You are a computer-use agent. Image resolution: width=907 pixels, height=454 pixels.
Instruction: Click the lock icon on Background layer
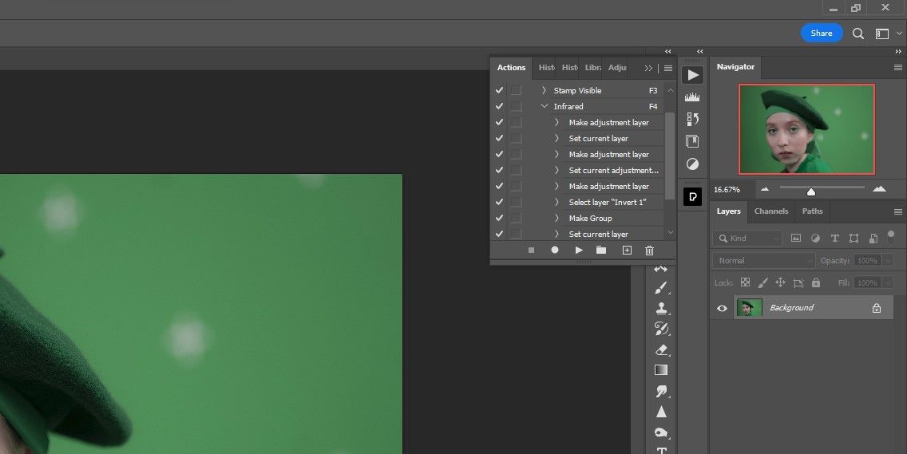point(877,308)
